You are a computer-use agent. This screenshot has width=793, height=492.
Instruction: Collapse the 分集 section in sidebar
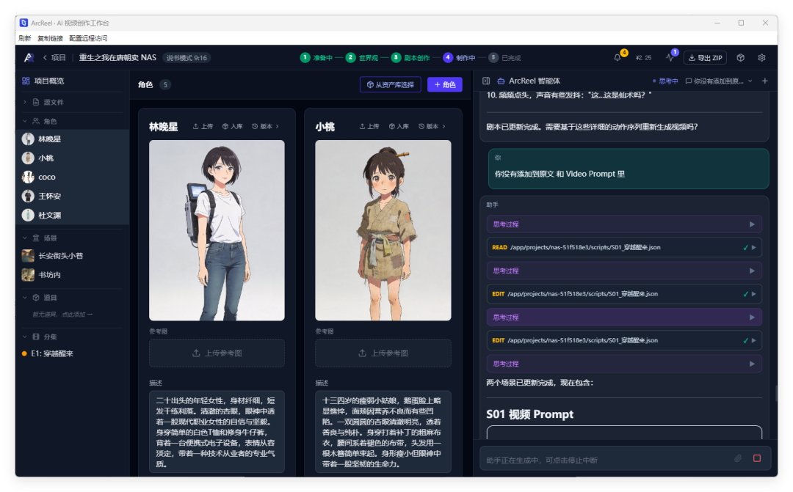72,337
